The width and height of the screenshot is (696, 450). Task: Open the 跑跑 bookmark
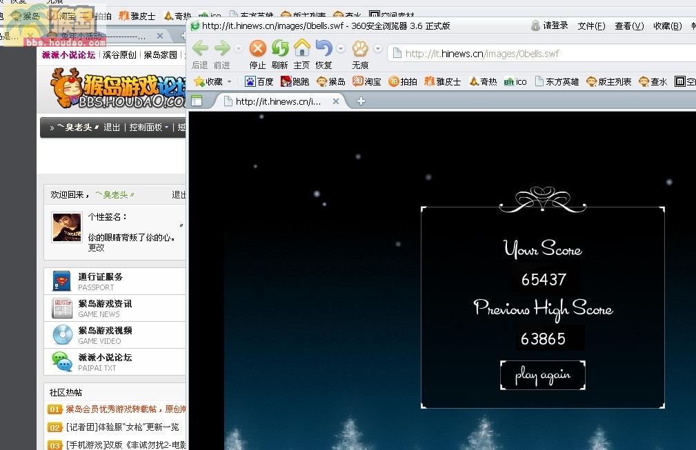click(x=295, y=81)
